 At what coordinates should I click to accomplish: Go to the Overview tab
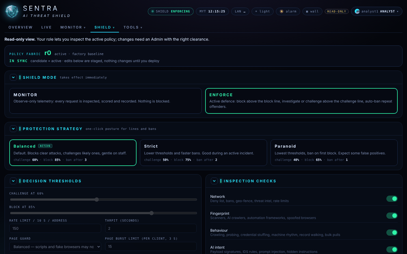tap(21, 27)
